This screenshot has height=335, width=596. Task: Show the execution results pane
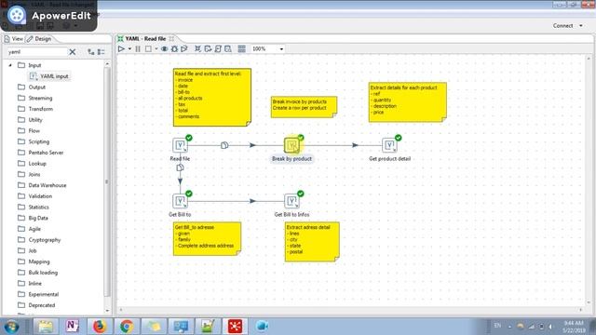click(x=242, y=48)
